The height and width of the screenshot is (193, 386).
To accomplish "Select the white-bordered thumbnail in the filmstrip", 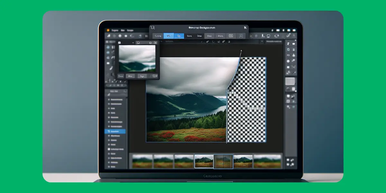I will coord(204,161).
